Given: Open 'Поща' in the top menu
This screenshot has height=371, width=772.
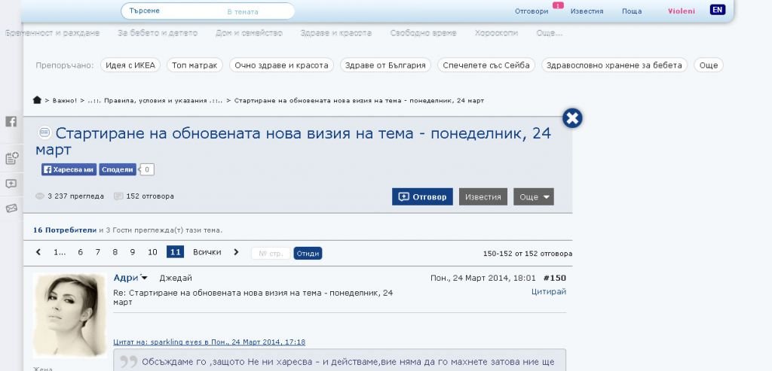Looking at the screenshot, I should click(631, 11).
